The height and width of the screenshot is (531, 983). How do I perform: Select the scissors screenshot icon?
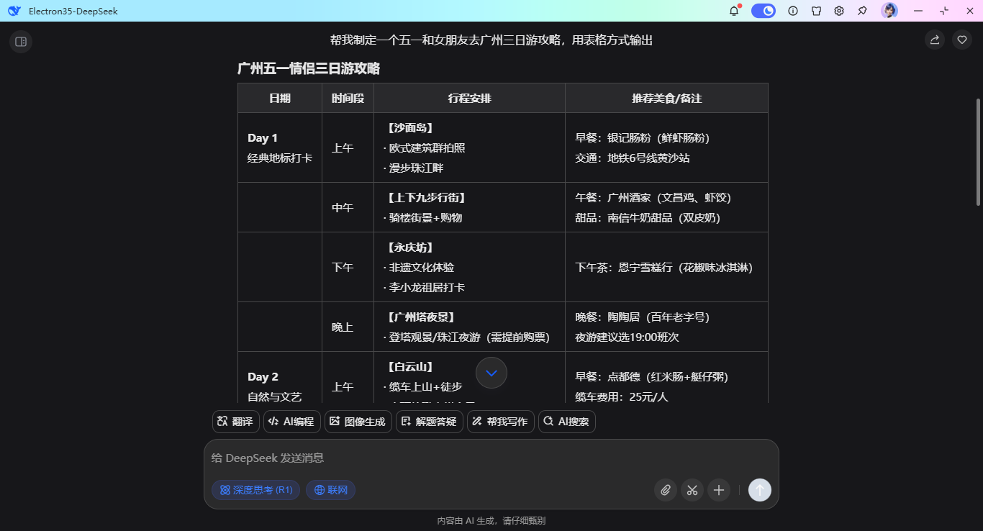point(692,490)
